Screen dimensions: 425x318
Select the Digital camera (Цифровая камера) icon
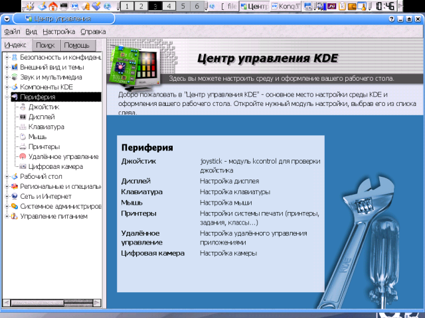coord(23,166)
